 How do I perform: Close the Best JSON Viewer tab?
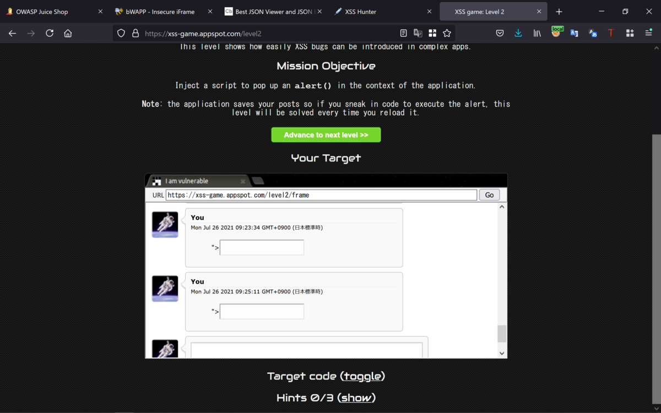click(x=319, y=12)
